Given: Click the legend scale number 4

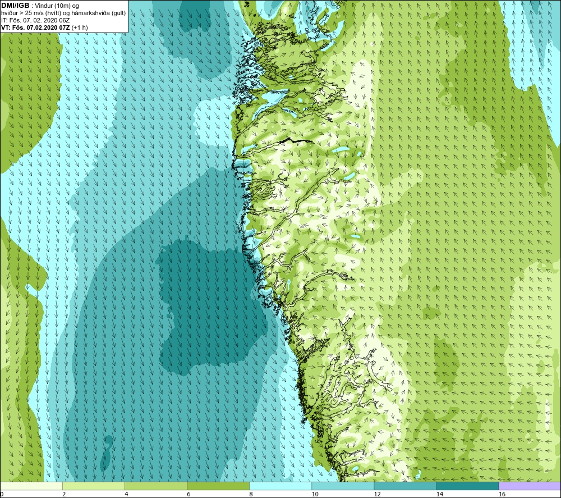Looking at the screenshot, I should (126, 494).
